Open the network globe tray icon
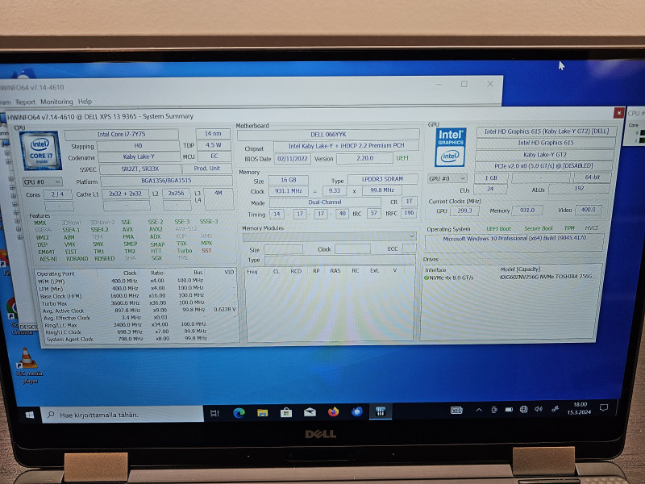Image resolution: width=645 pixels, height=484 pixels. (x=523, y=409)
